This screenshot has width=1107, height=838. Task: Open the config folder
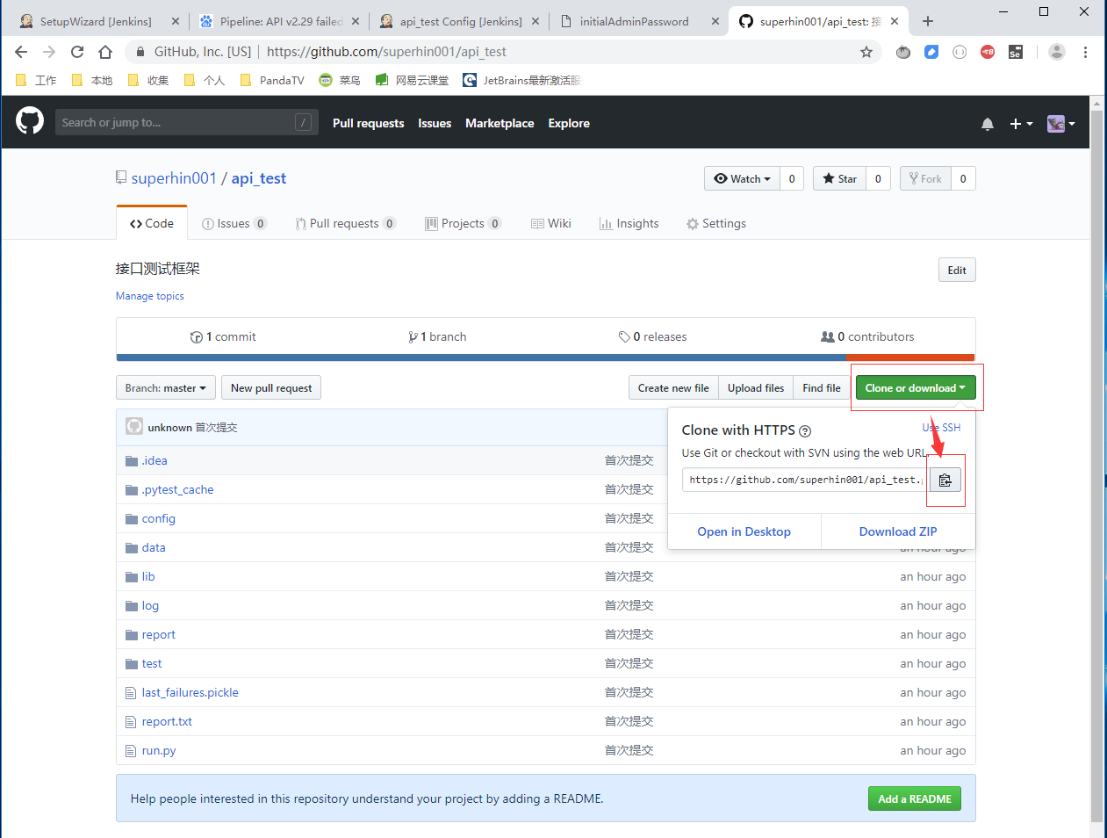coord(159,518)
